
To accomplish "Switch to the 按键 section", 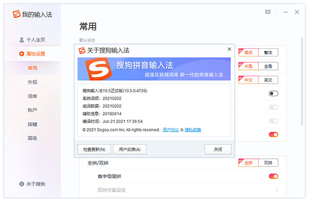I will 32,124.
